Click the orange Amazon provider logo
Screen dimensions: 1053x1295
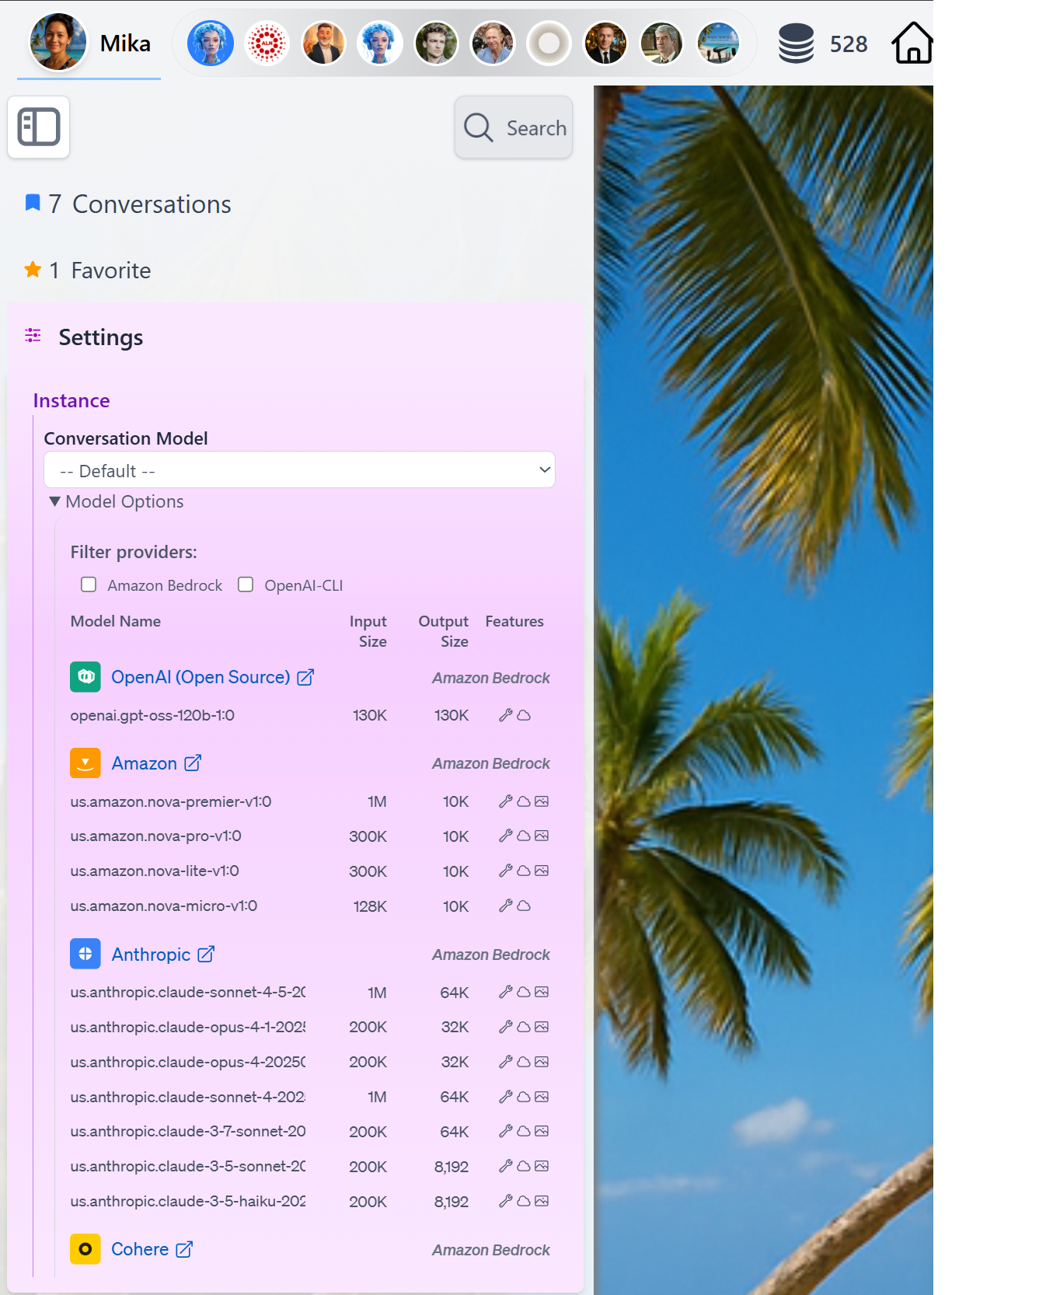click(85, 763)
